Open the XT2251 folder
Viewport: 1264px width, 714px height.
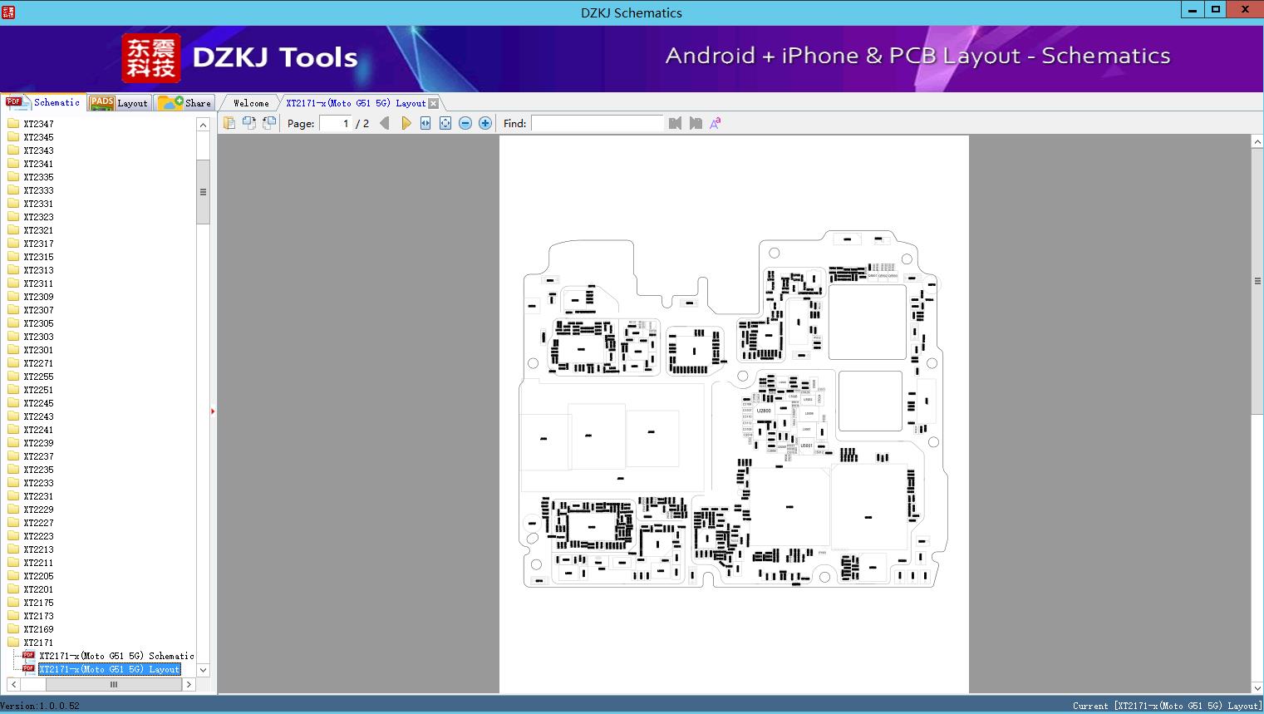(31, 390)
